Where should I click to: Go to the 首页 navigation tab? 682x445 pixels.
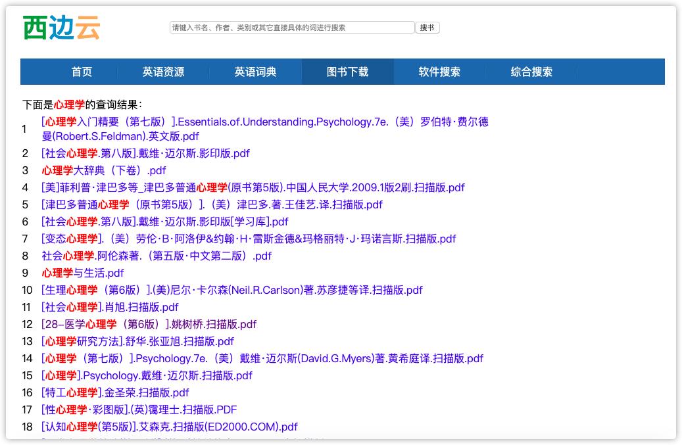point(81,72)
